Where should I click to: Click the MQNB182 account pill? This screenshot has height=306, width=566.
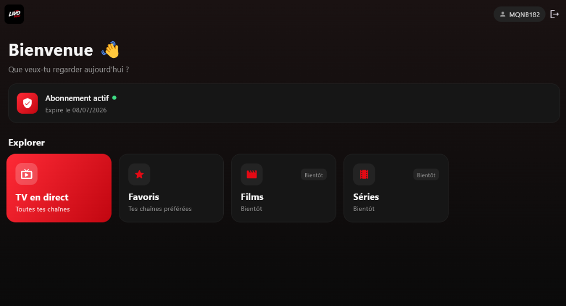[x=520, y=14]
